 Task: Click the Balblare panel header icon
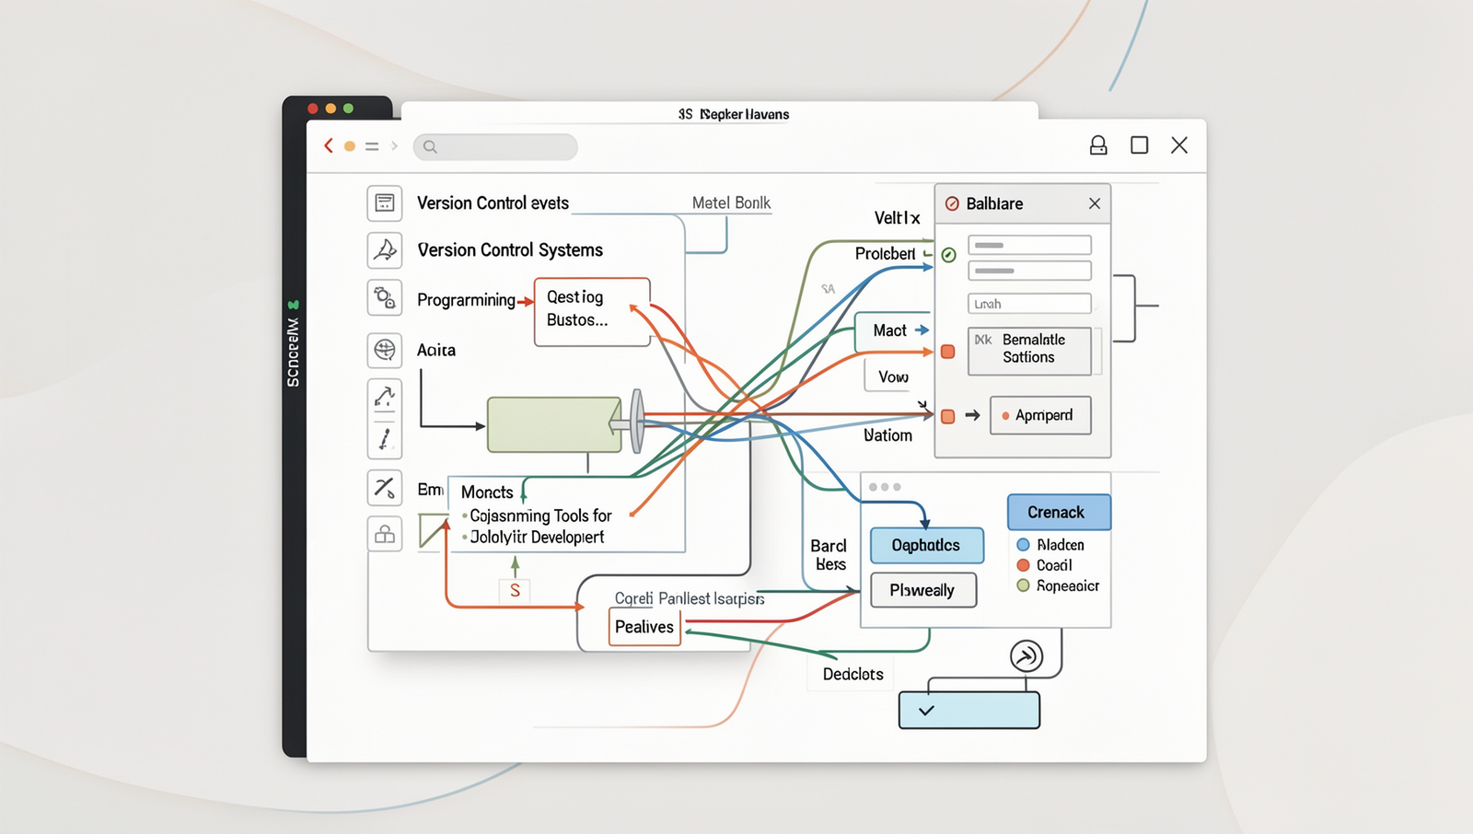point(953,203)
